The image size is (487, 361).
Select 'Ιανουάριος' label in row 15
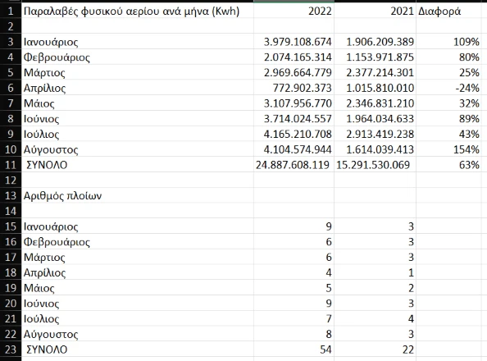tap(51, 226)
